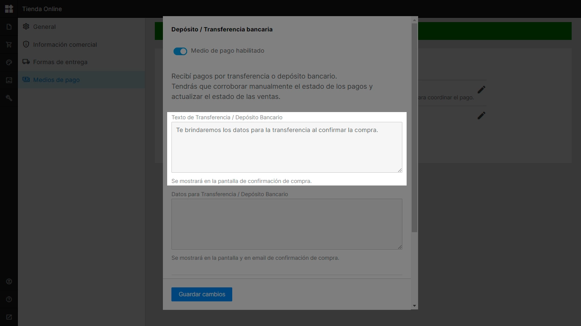The image size is (581, 326).
Task: Go to Formas de entrega section
Action: (x=81, y=62)
